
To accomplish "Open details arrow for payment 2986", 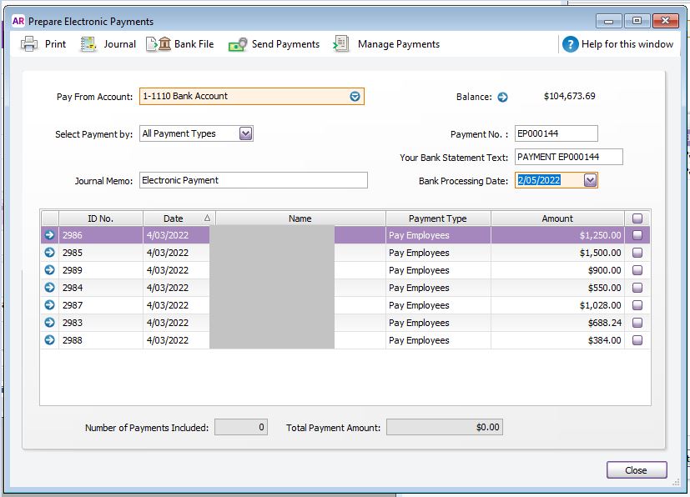I will pyautogui.click(x=49, y=235).
